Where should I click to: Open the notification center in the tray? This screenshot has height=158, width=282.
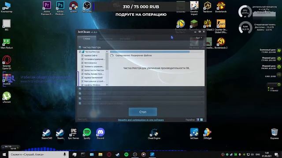pyautogui.click(x=277, y=154)
